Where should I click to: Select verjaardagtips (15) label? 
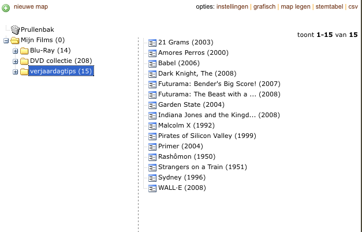click(x=61, y=71)
